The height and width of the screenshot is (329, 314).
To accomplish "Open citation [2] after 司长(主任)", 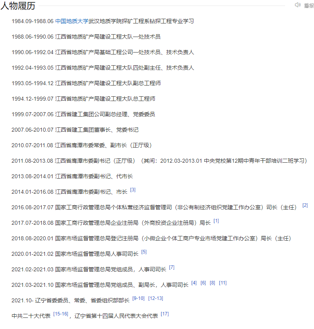I will [x=305, y=205].
